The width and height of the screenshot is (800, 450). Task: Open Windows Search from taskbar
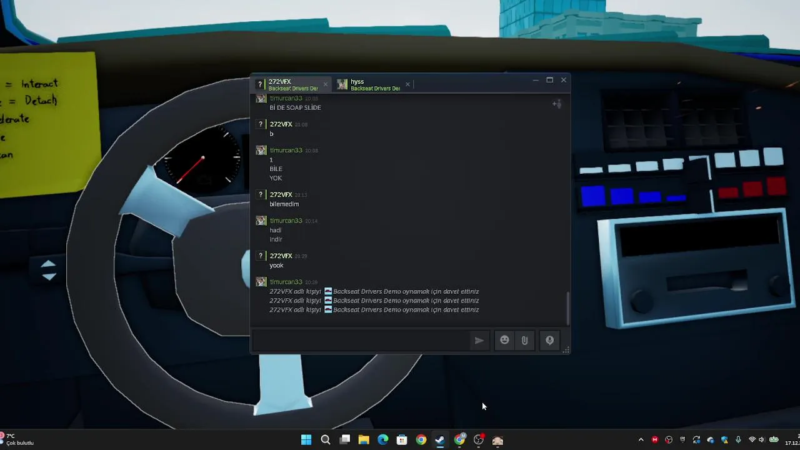326,440
